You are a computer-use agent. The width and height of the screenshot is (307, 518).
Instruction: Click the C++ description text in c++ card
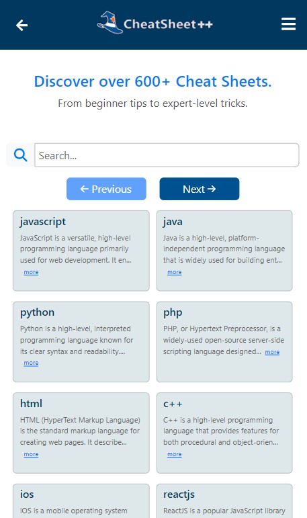pyautogui.click(x=221, y=431)
